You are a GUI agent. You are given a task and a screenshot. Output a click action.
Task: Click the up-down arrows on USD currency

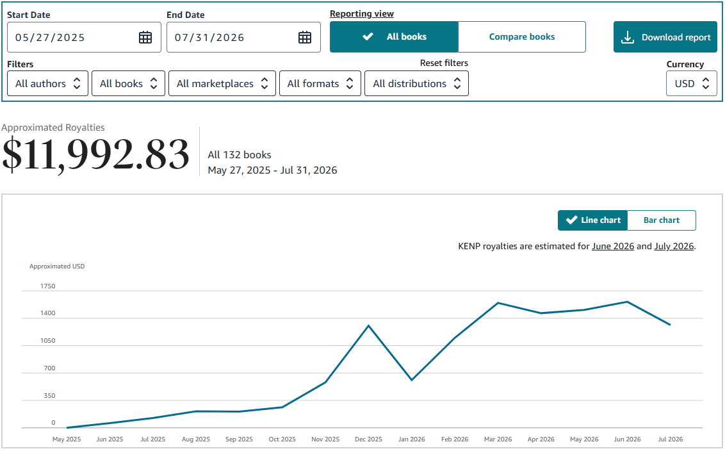706,84
